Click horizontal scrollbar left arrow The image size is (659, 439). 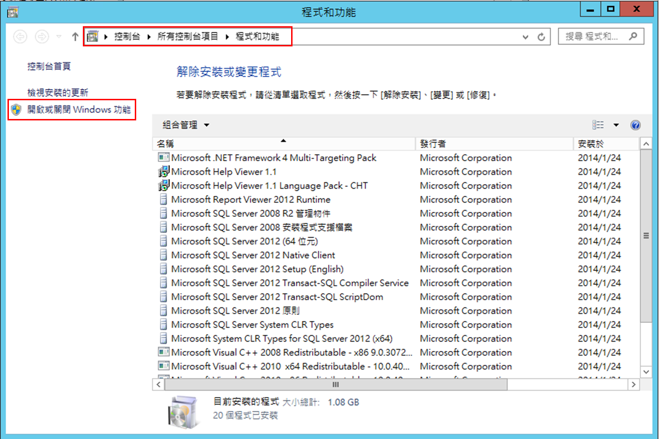(x=159, y=385)
